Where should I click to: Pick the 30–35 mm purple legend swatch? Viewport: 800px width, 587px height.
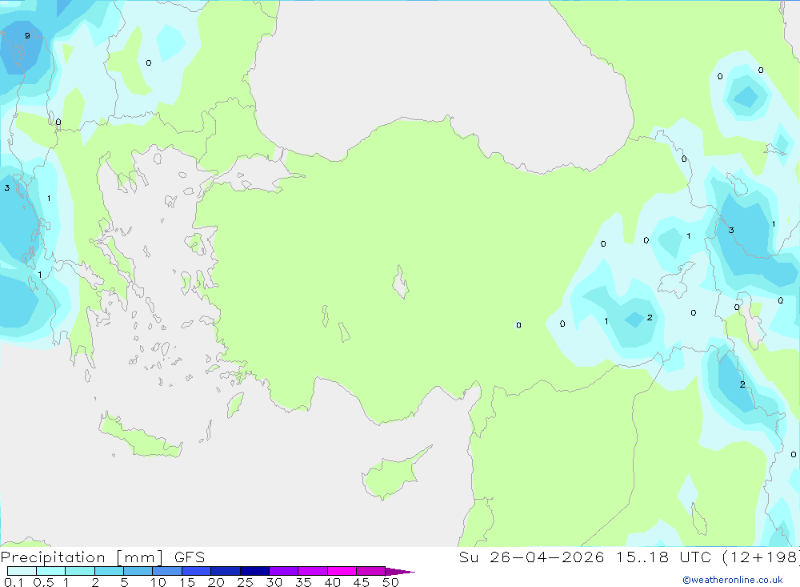(x=283, y=571)
